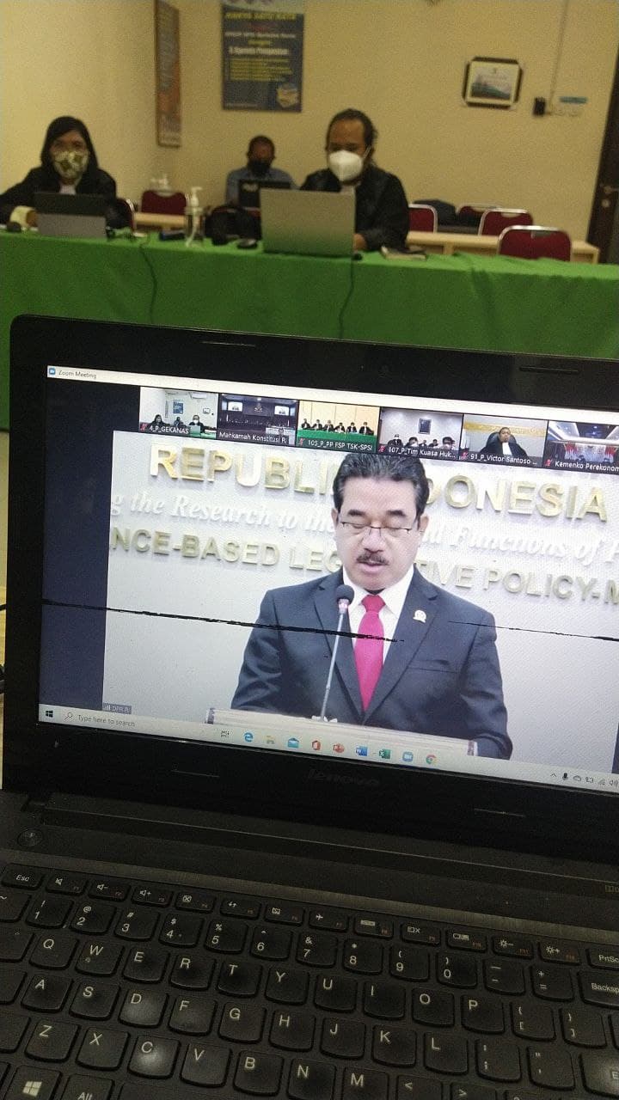Open Microsoft Office from the taskbar
Screen dimensions: 619x1100
[316, 745]
